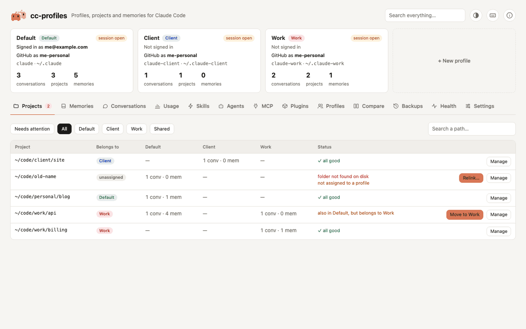The height and width of the screenshot is (329, 526).
Task: Filter projects by Client profile
Action: tap(113, 129)
